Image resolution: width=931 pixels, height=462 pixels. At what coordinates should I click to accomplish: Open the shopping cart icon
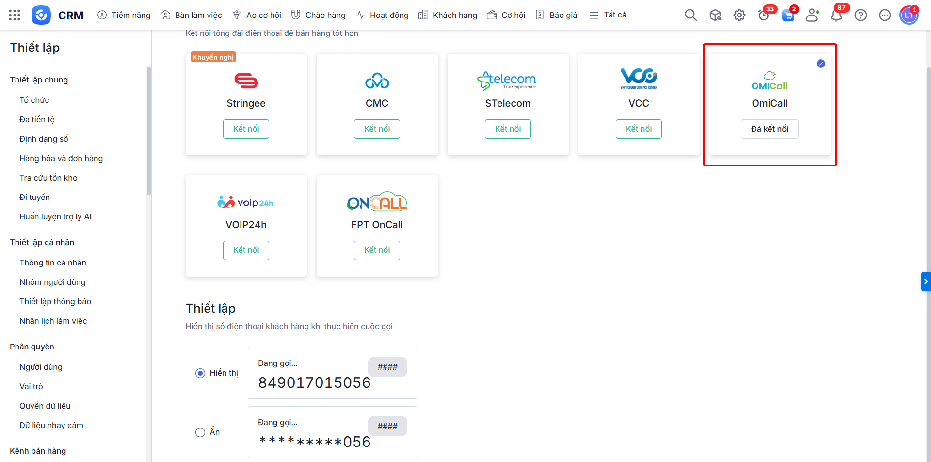pos(788,16)
